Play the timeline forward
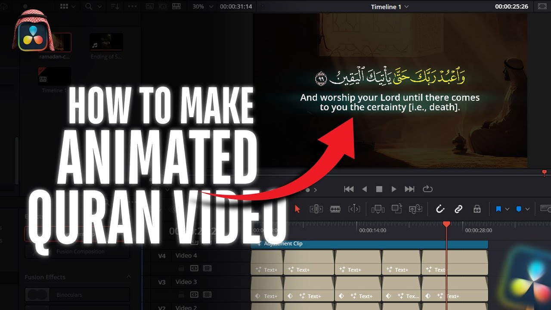The width and height of the screenshot is (551, 310). click(x=393, y=189)
